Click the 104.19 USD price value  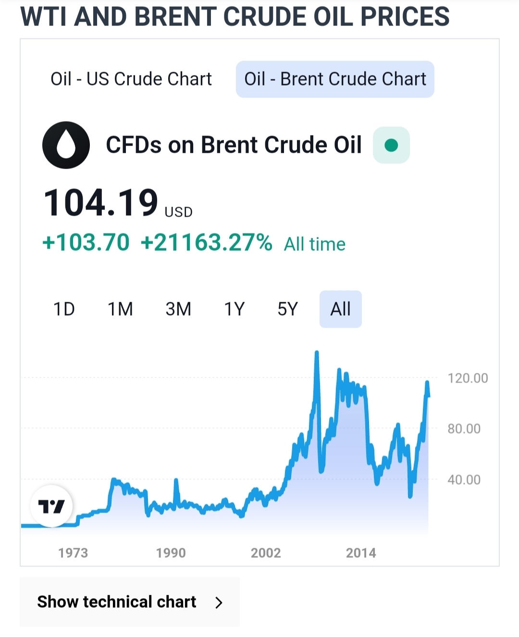[x=101, y=203]
